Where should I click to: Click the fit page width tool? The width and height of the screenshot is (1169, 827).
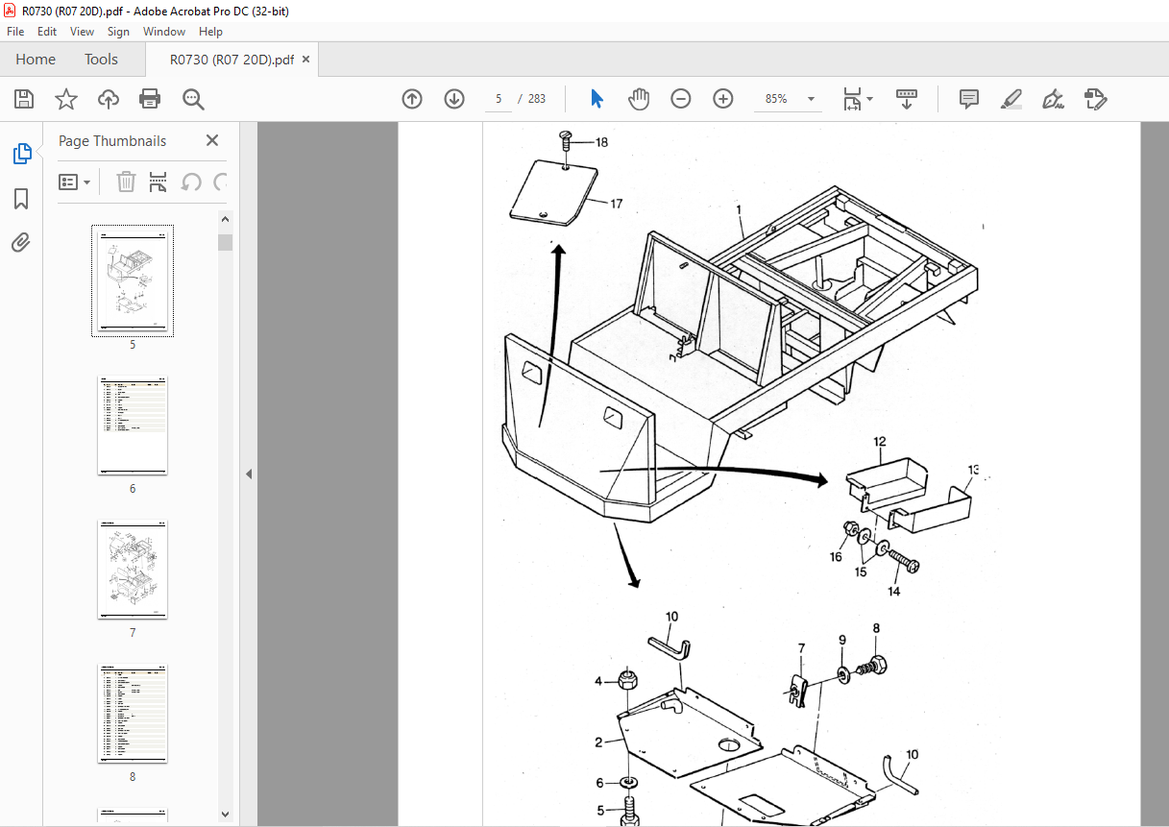[x=852, y=99]
